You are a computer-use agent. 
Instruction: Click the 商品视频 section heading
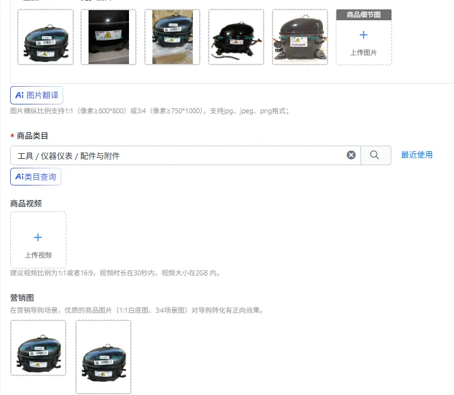(26, 203)
